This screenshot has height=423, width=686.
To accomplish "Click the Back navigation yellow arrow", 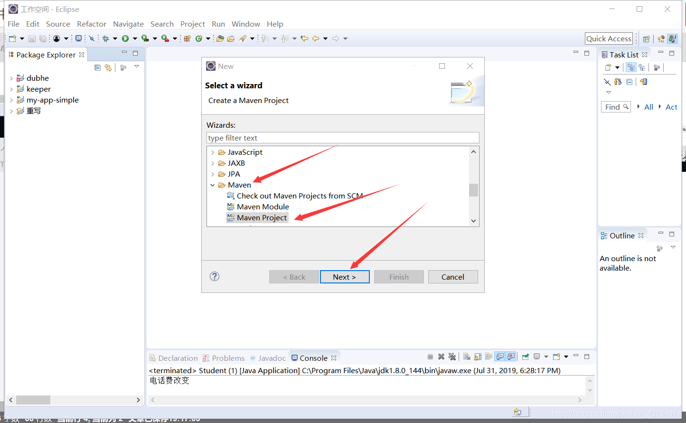I will click(x=316, y=38).
